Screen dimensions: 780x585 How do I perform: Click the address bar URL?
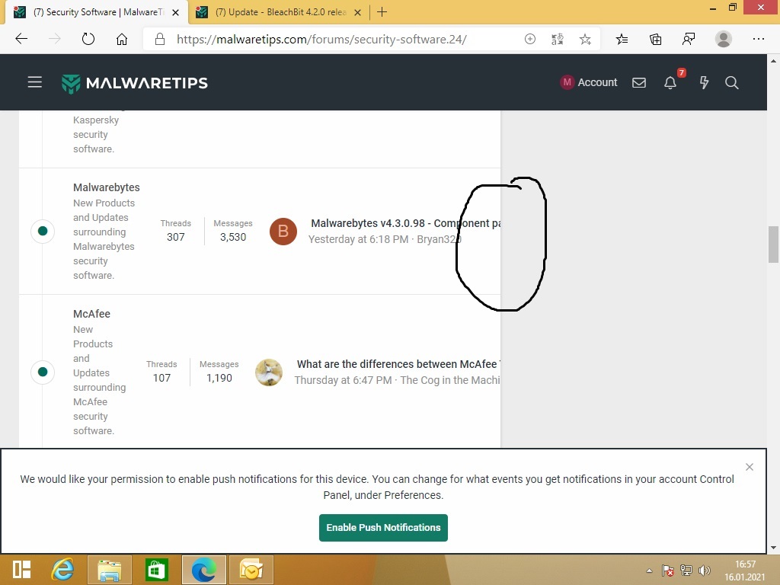click(321, 40)
